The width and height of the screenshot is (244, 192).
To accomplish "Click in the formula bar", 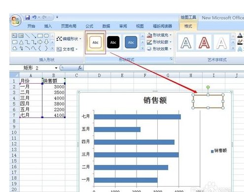I will coord(164,68).
